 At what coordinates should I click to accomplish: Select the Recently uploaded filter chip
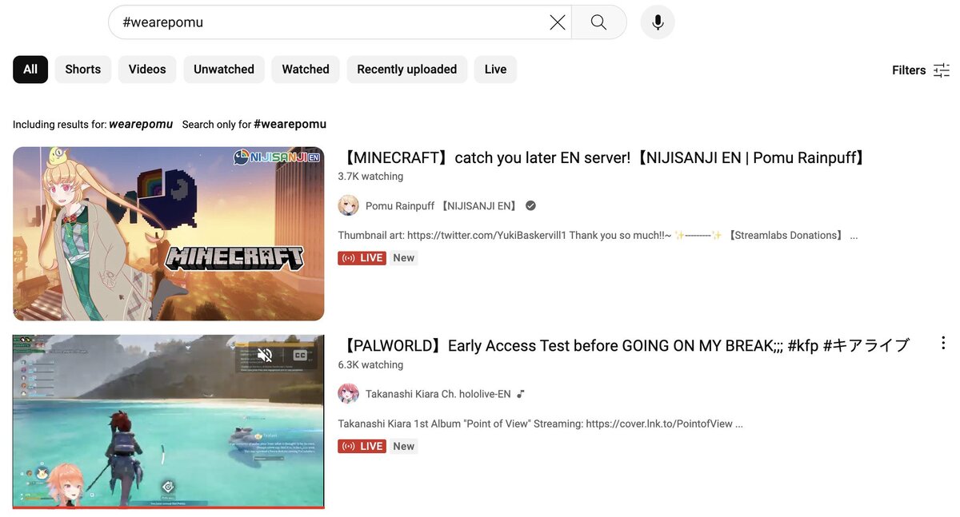(x=407, y=70)
